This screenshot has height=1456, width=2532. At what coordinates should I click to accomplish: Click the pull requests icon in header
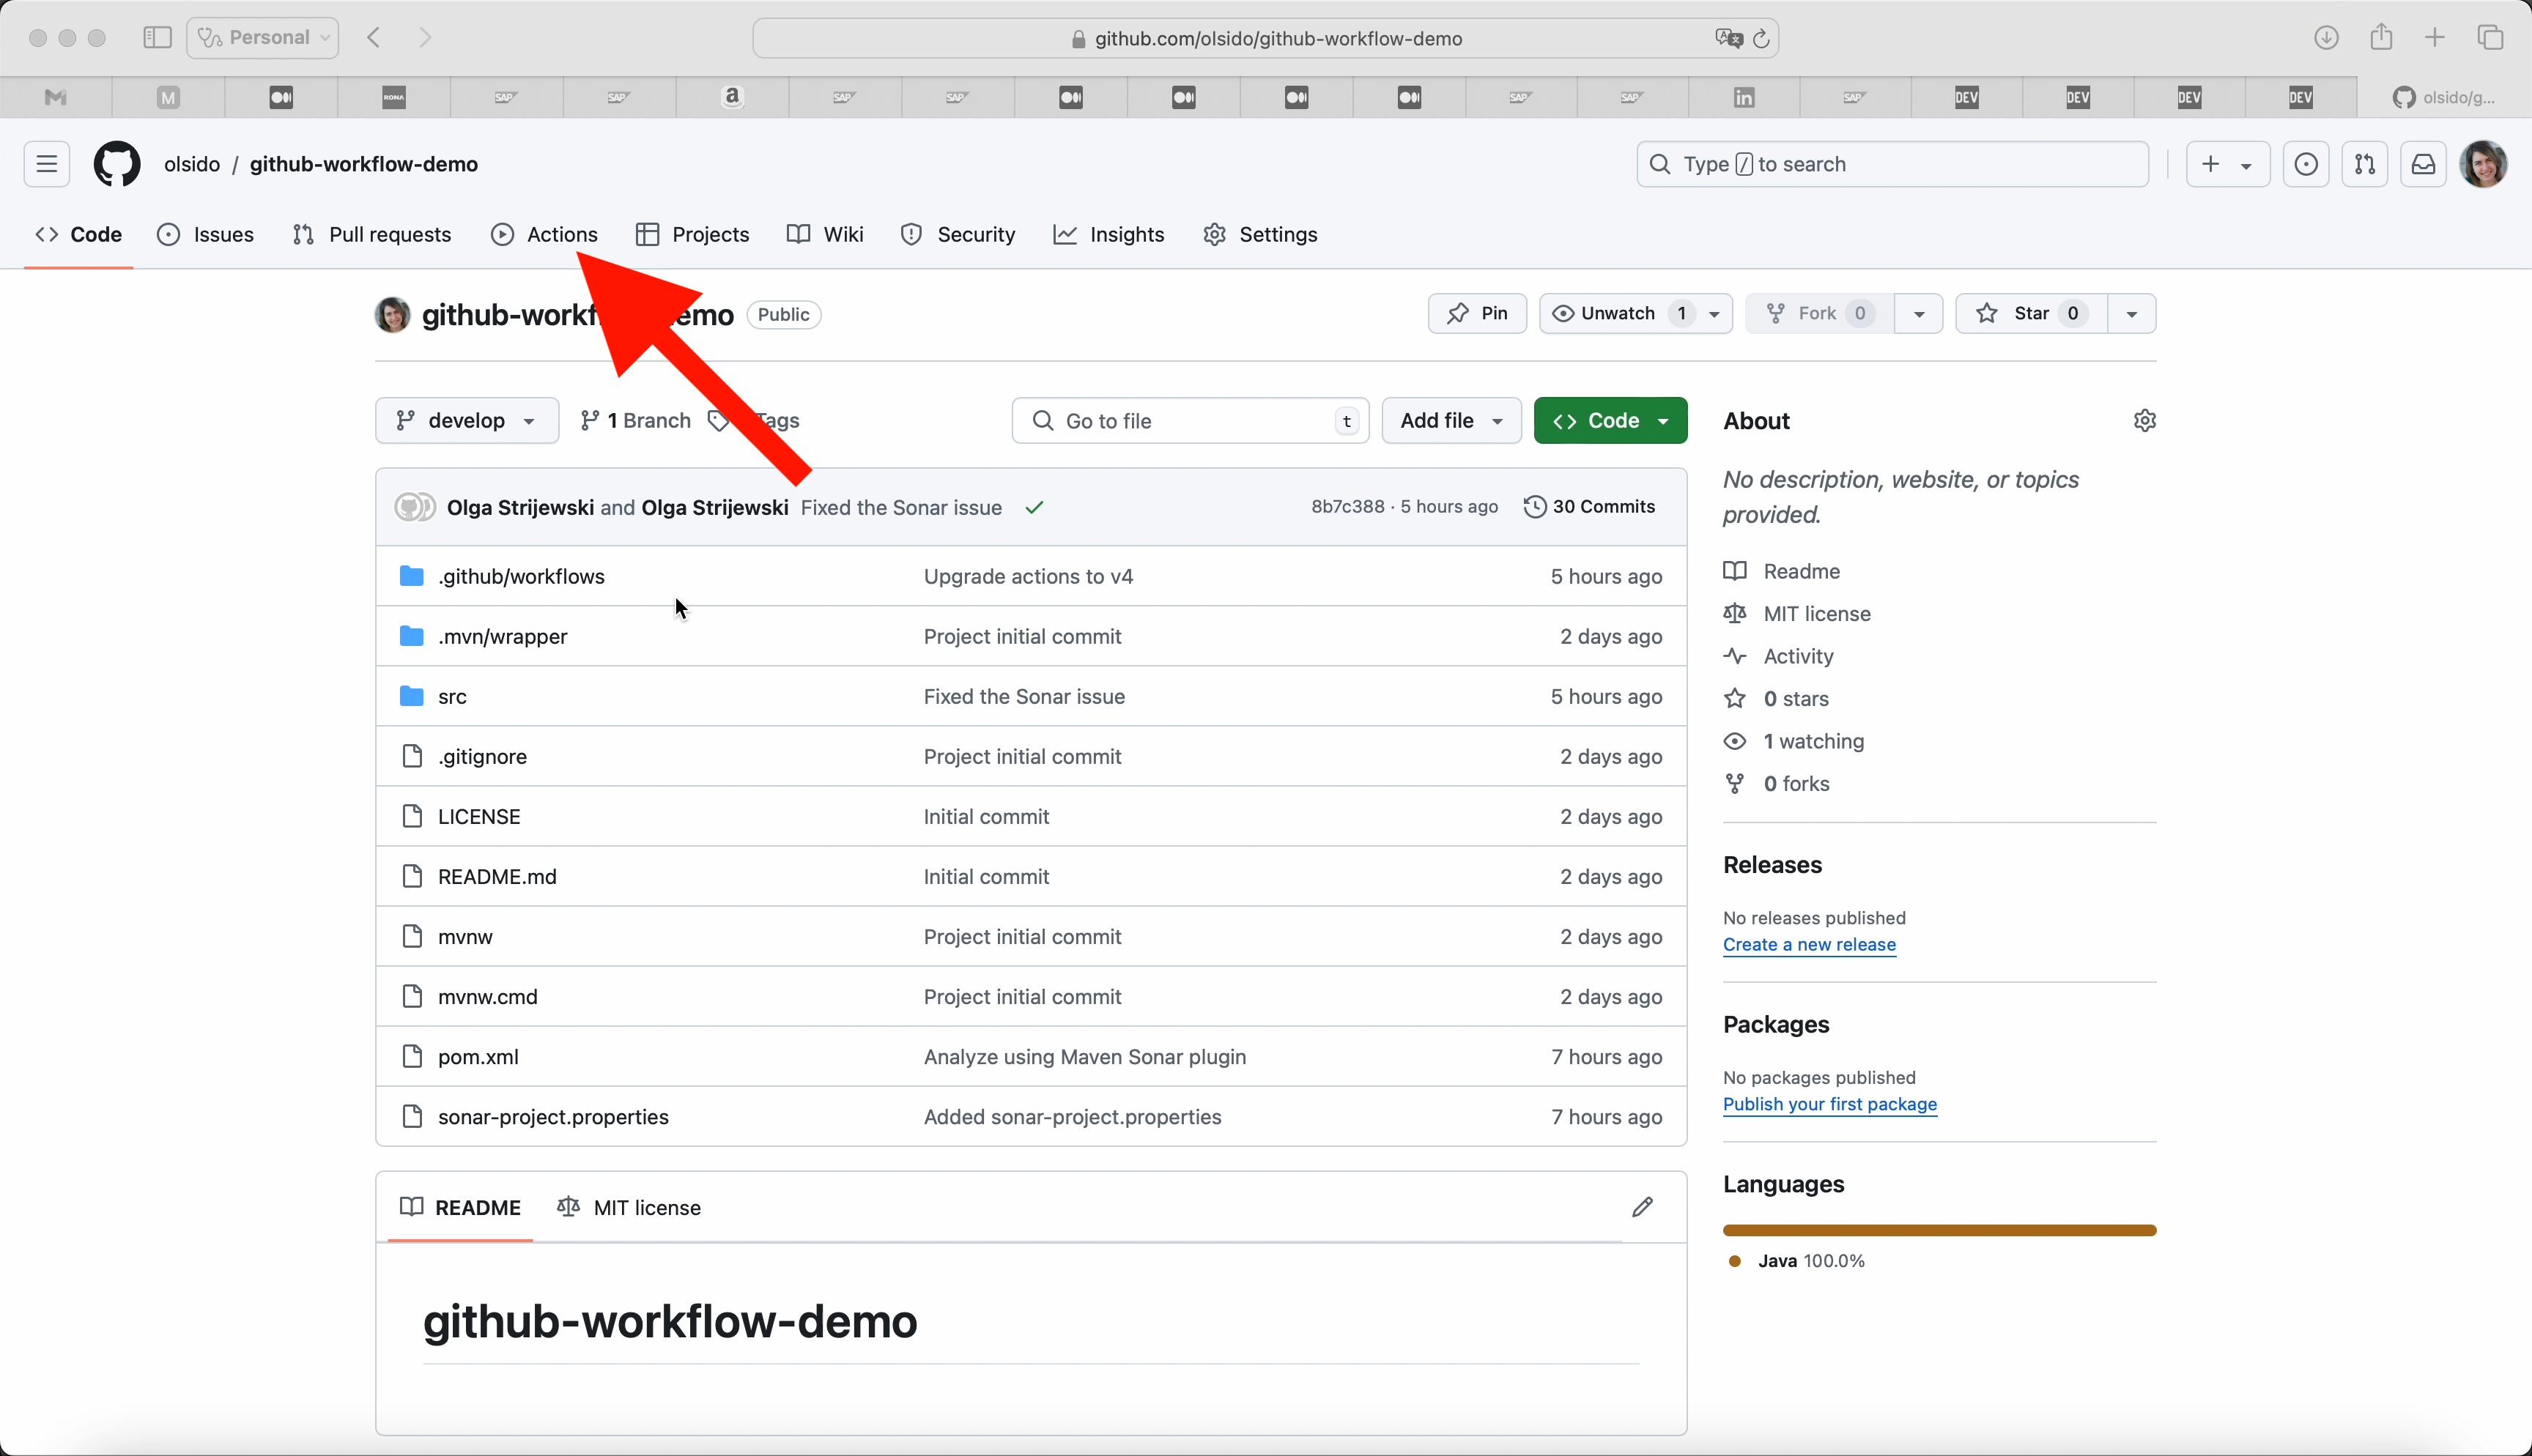pyautogui.click(x=2364, y=164)
